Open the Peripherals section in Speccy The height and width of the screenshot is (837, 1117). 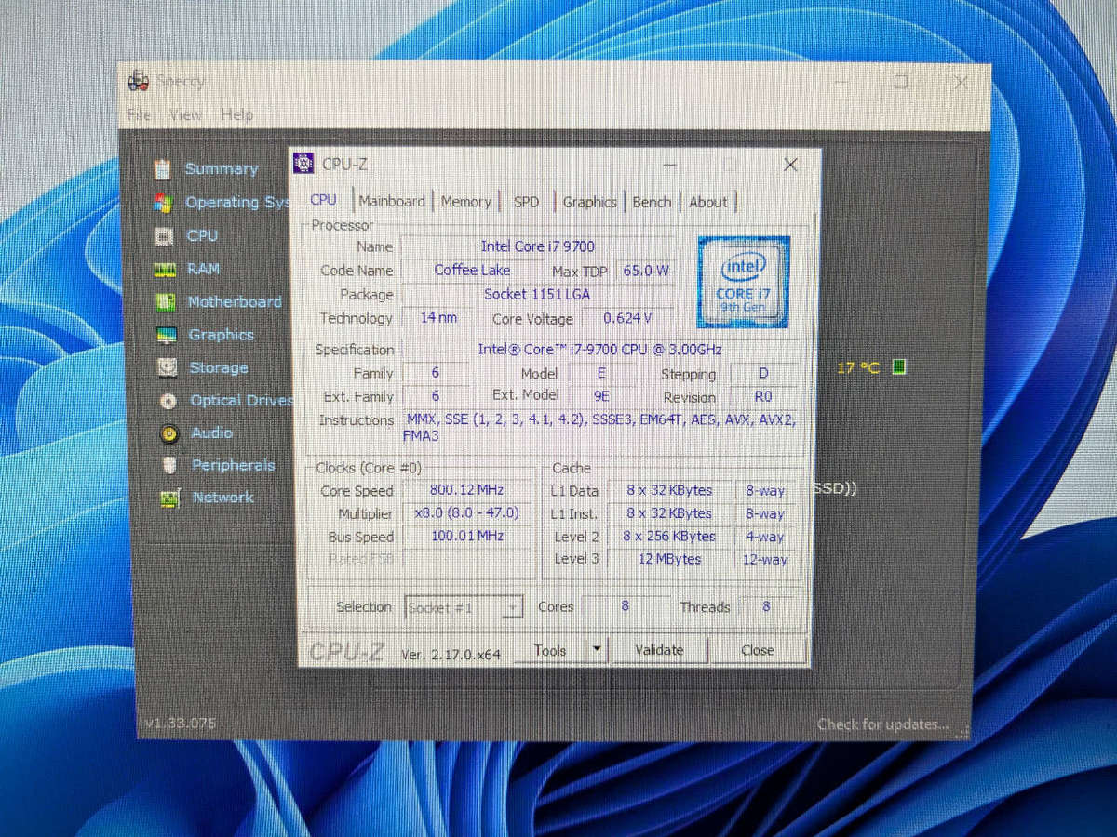(233, 465)
